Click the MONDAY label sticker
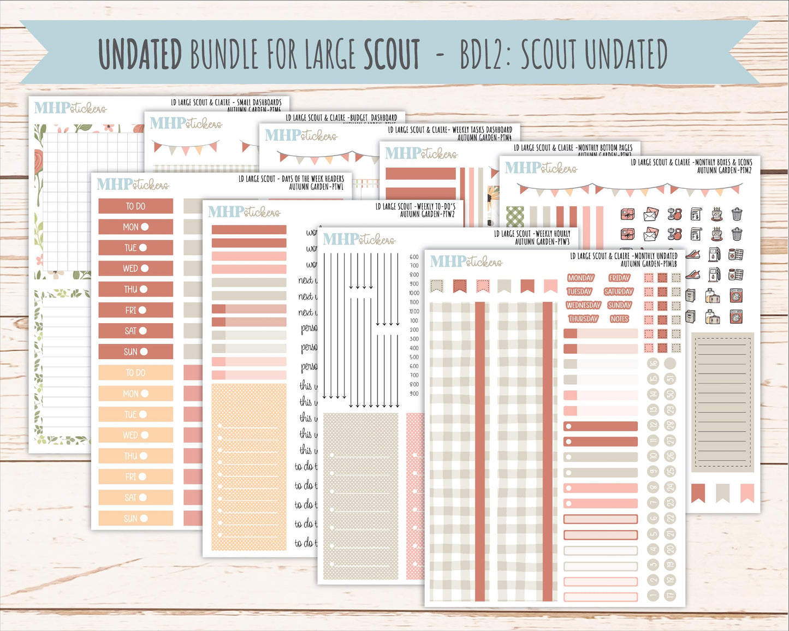This screenshot has width=789, height=631. 581,278
